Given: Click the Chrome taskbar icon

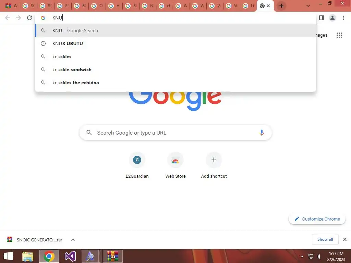Looking at the screenshot, I should click(49, 256).
